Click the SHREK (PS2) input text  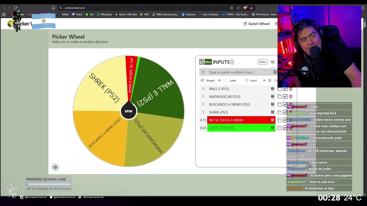(218, 112)
